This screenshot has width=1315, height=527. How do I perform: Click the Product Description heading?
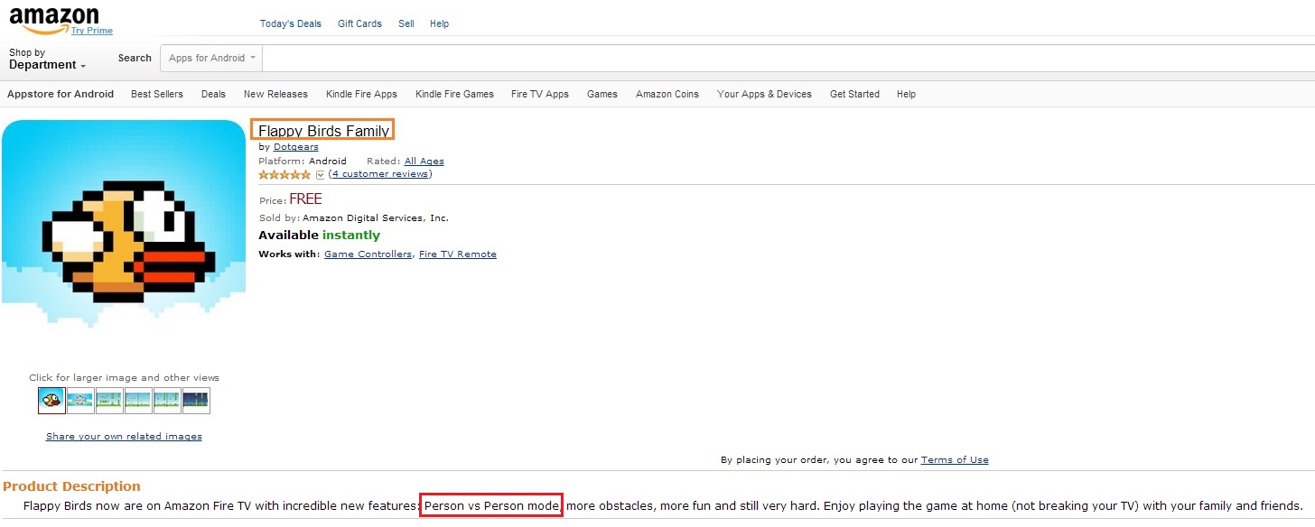(x=72, y=486)
